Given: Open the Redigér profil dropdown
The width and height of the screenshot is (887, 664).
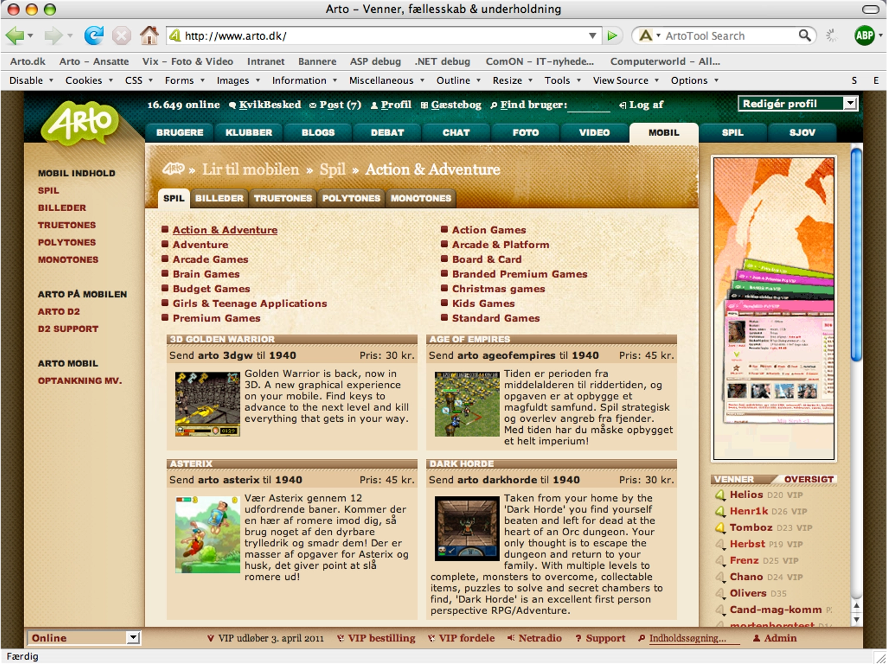Looking at the screenshot, I should tap(798, 104).
